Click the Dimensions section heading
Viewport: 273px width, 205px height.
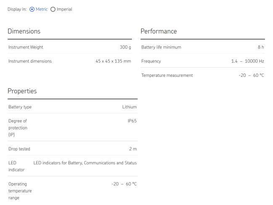[x=24, y=32]
